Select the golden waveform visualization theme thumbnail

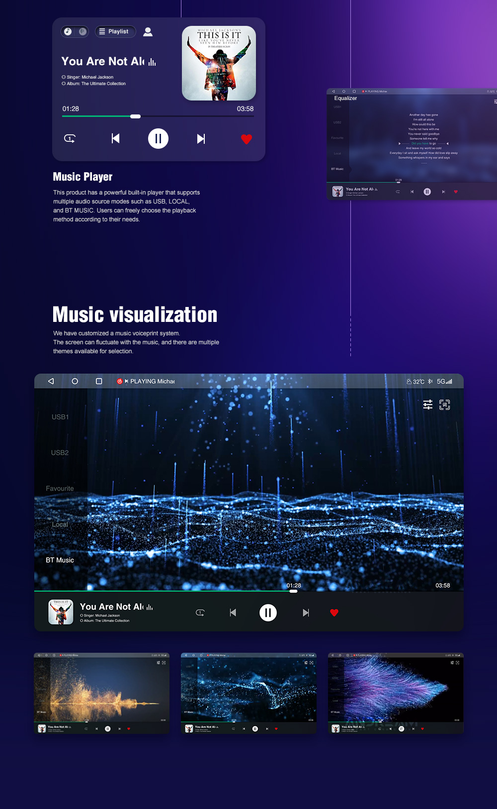click(x=101, y=693)
